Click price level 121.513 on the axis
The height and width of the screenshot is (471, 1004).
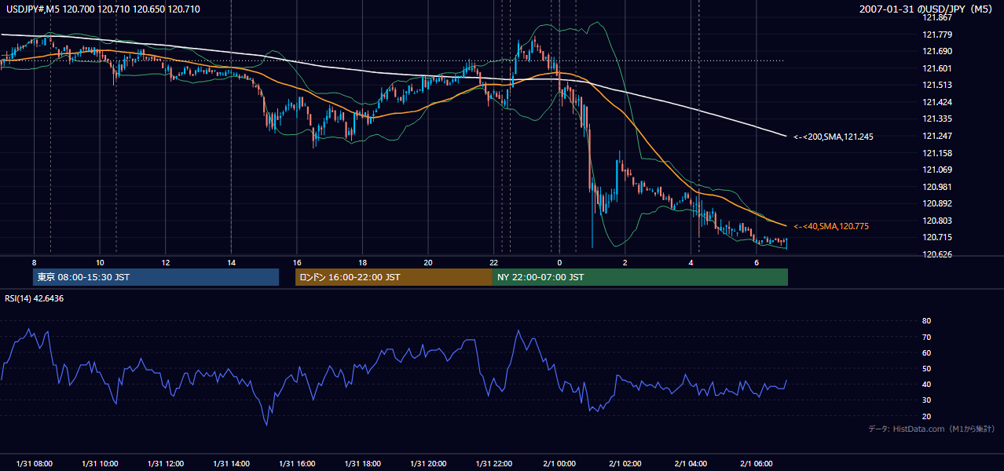coord(938,86)
